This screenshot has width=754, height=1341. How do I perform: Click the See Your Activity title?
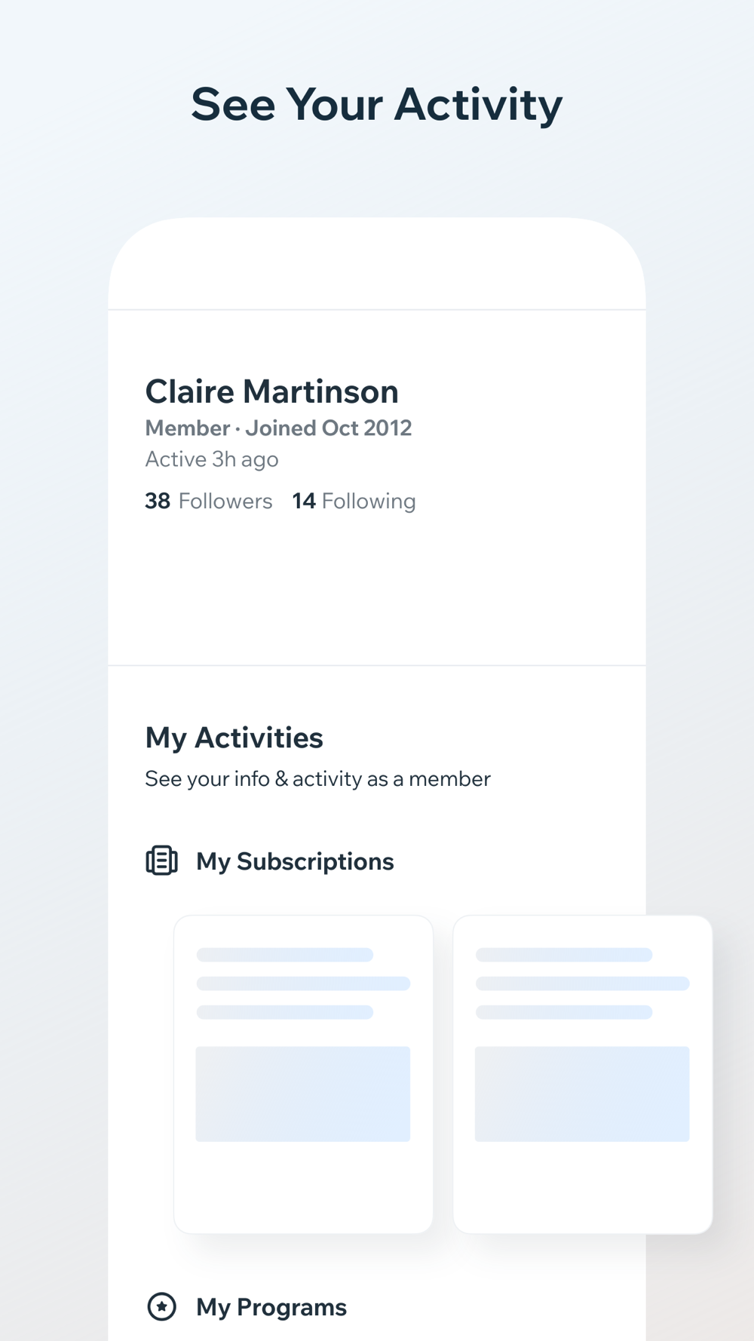(377, 104)
